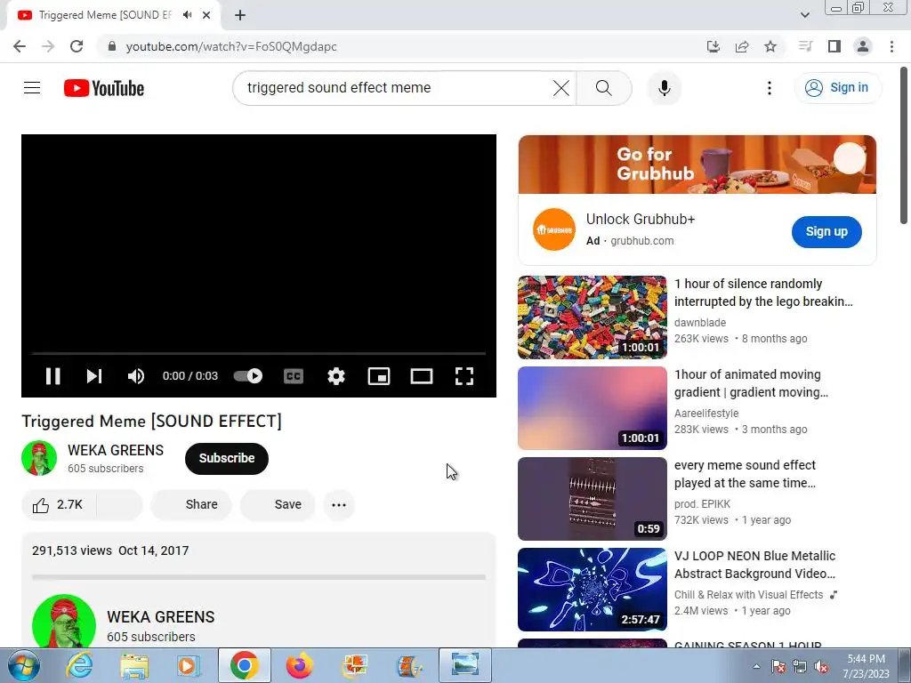Open Chrome media control icon
Viewport: 911px width, 683px height.
point(805,46)
